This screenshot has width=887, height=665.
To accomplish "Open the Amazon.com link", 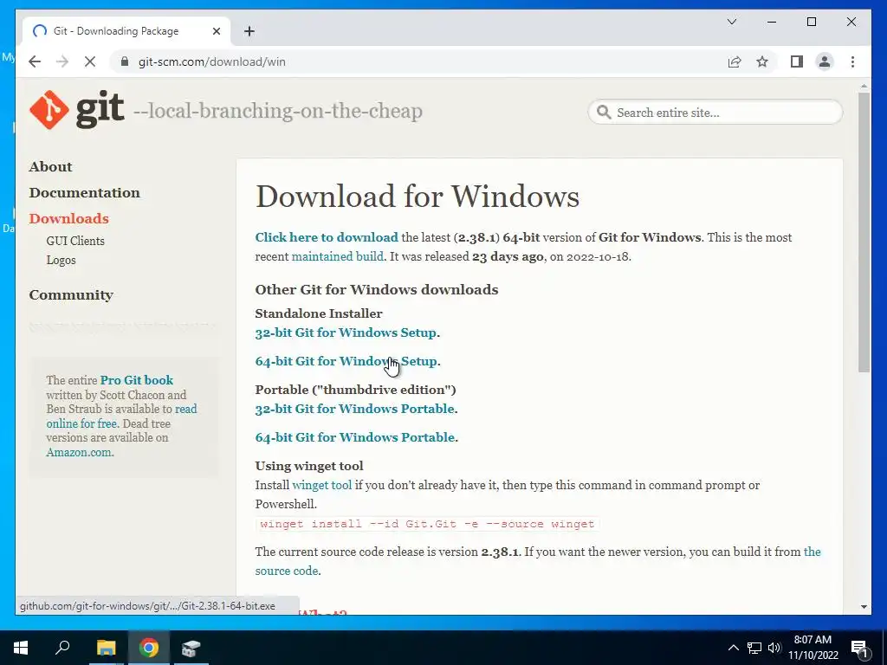I will 79,452.
